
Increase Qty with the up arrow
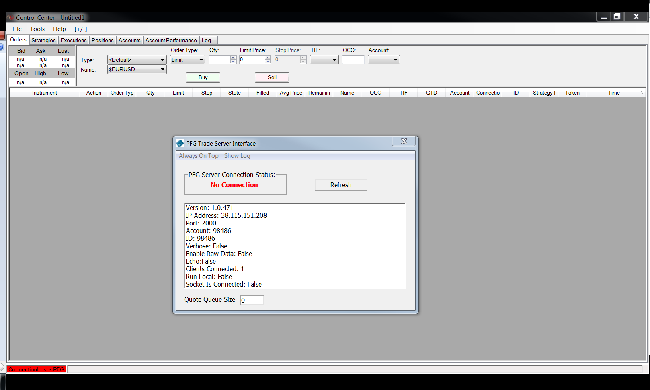pos(233,58)
